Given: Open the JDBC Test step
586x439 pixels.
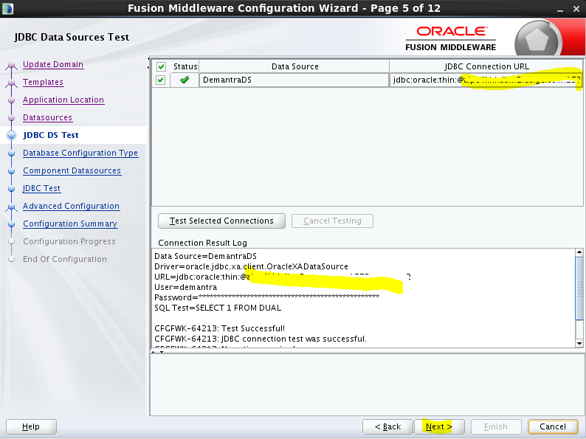Looking at the screenshot, I should pos(41,188).
